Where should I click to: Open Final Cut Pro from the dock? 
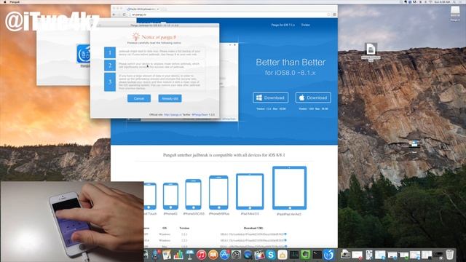click(x=259, y=255)
